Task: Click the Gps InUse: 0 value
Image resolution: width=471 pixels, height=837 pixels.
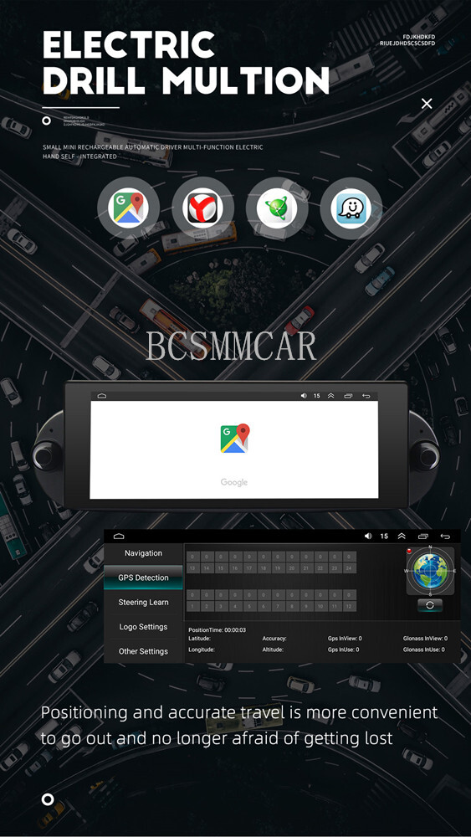Action: [343, 650]
